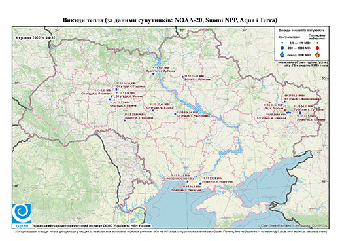Click the small blue dot in the legend
The height and width of the screenshot is (241, 340).
pyautogui.click(x=282, y=43)
